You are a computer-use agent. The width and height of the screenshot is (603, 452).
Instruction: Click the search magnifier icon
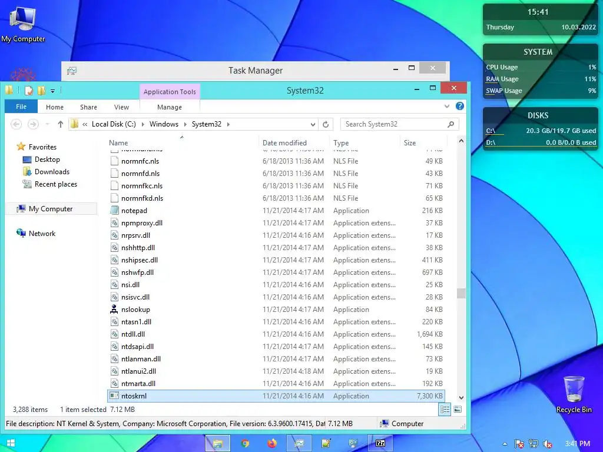click(x=450, y=124)
